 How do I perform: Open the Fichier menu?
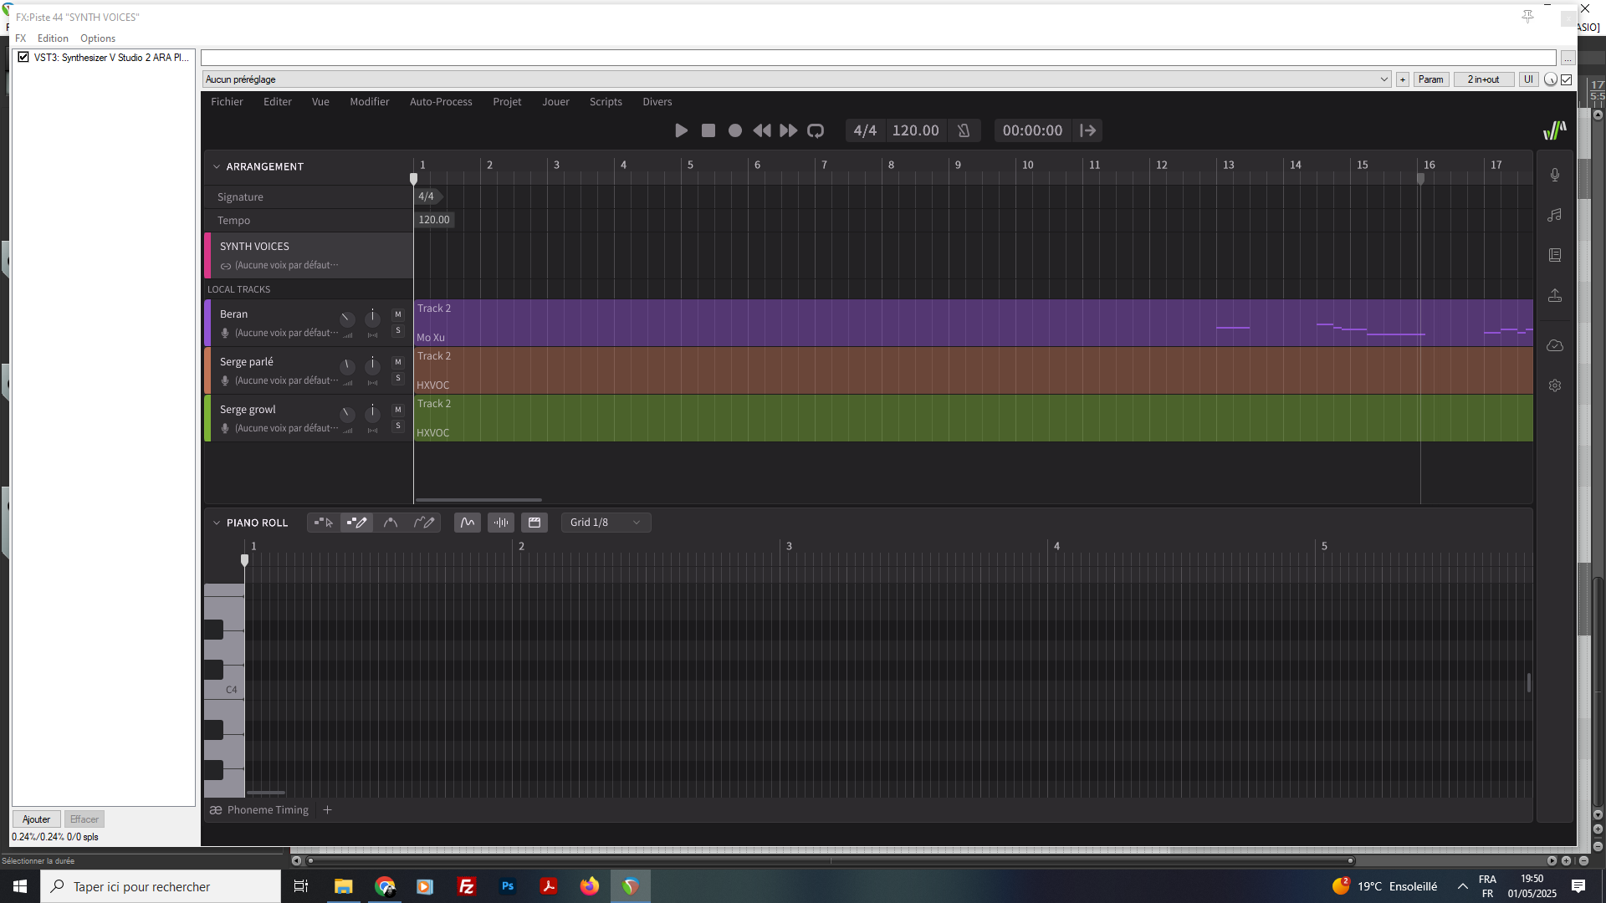coord(227,102)
